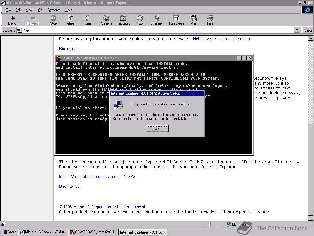Click the page scrollbar up arrow
This screenshot has height=236, width=314.
click(311, 38)
